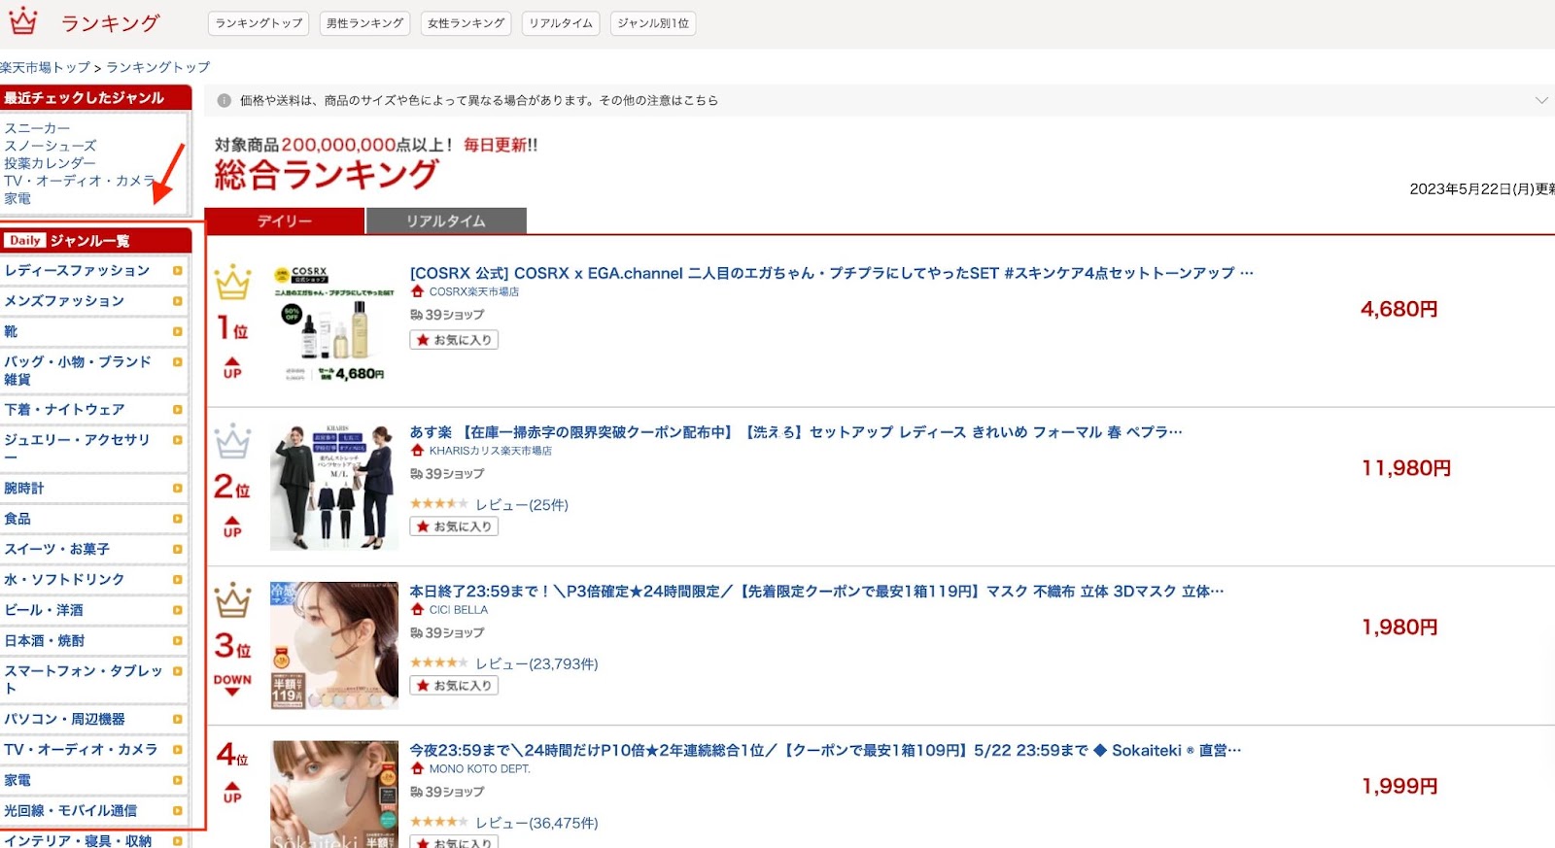Open recently checked スノーシューズ genre link

pos(51,146)
